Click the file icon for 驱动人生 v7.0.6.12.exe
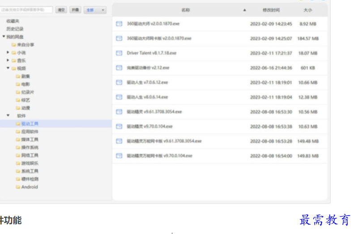This screenshot has height=234, width=354. pyautogui.click(x=119, y=82)
